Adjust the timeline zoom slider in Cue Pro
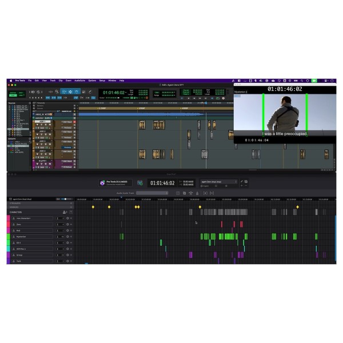343x343 pixels. pyautogui.click(x=65, y=199)
